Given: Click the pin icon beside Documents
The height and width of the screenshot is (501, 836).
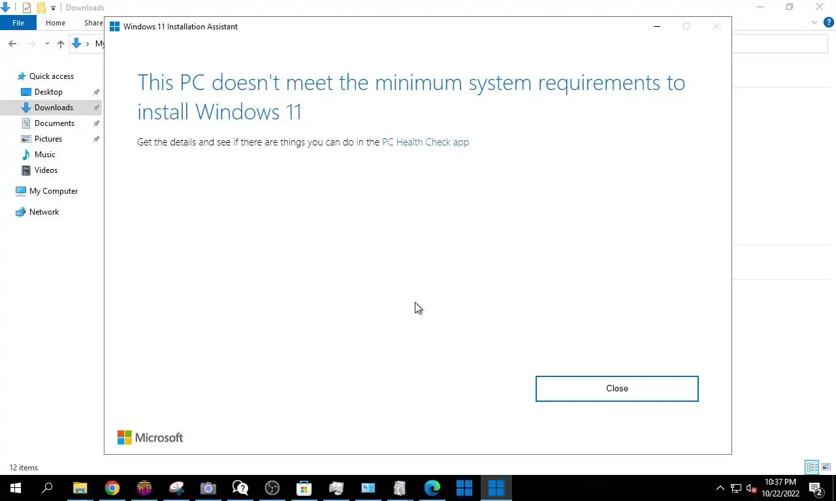Looking at the screenshot, I should click(97, 123).
